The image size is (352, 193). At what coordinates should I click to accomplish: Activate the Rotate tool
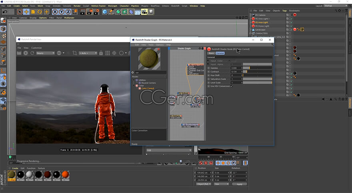pos(40,12)
